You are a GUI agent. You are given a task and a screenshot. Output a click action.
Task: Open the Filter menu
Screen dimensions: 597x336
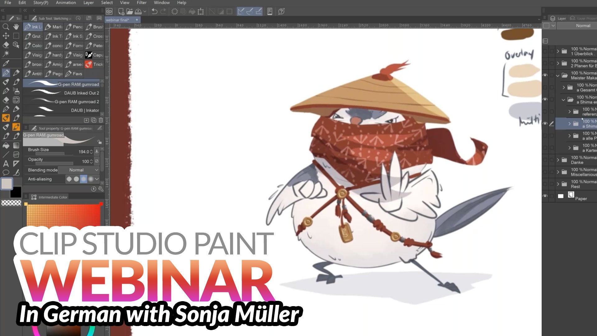point(141,2)
